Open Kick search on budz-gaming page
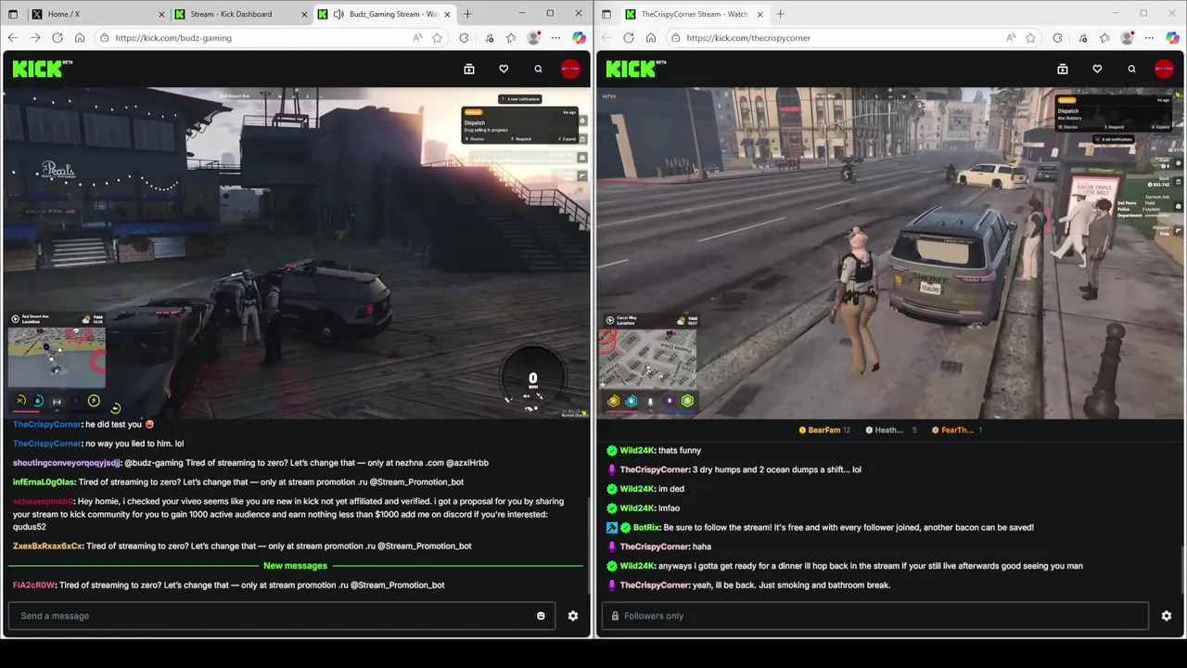Image resolution: width=1187 pixels, height=668 pixels. click(x=538, y=69)
